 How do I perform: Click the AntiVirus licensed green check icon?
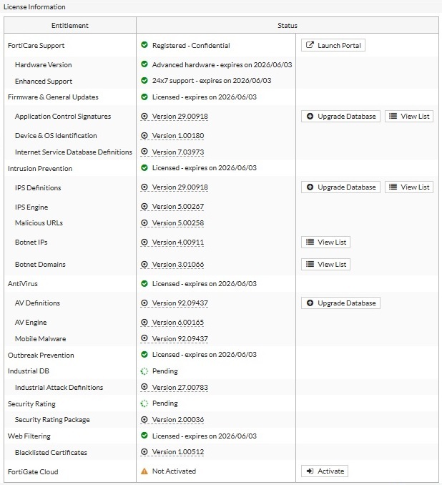[144, 284]
